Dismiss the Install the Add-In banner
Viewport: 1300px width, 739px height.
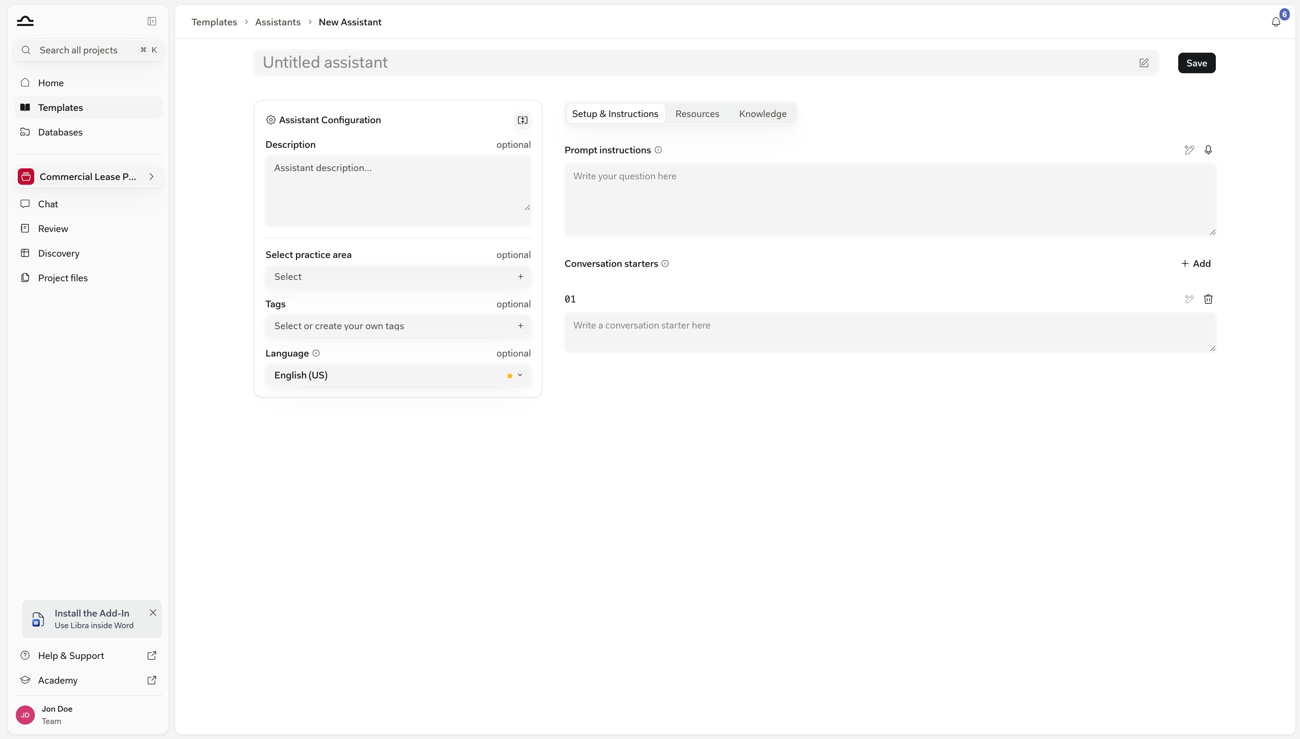tap(153, 613)
